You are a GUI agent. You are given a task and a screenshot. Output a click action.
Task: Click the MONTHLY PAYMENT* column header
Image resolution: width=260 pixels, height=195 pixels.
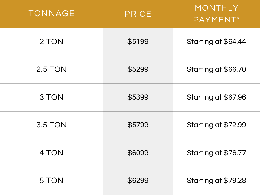point(216,14)
